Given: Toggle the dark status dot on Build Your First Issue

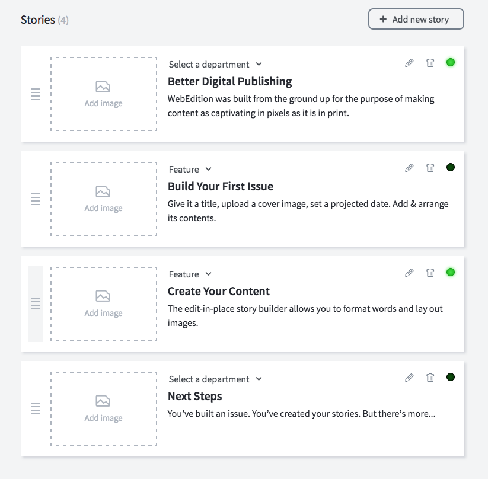Looking at the screenshot, I should [451, 167].
